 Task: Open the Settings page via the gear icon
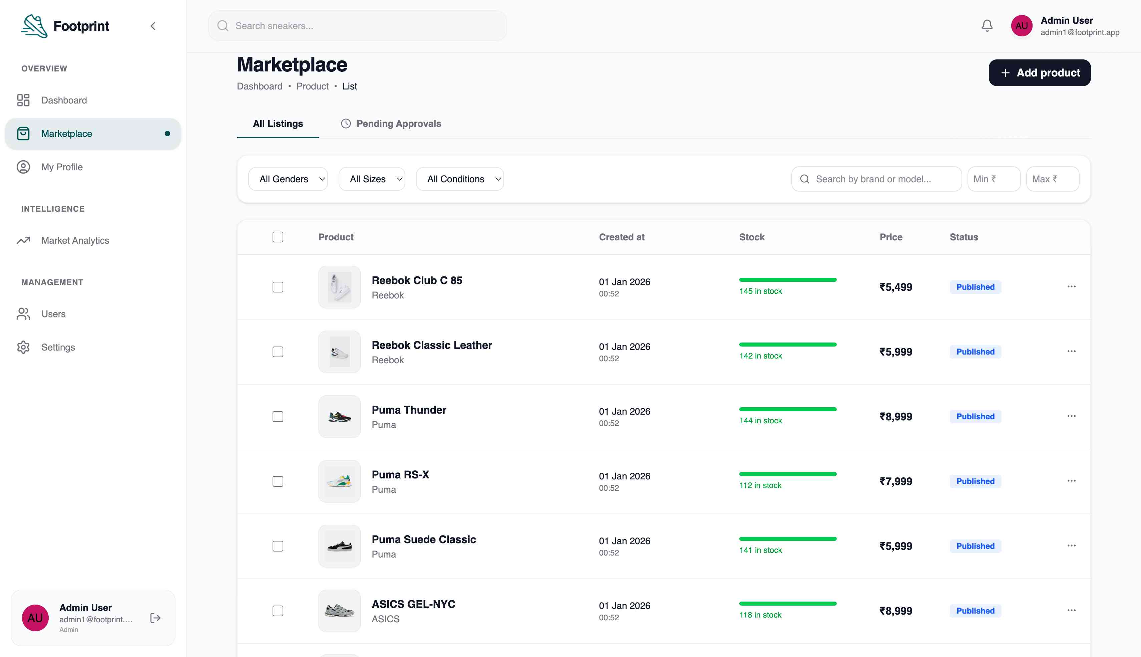(x=23, y=347)
